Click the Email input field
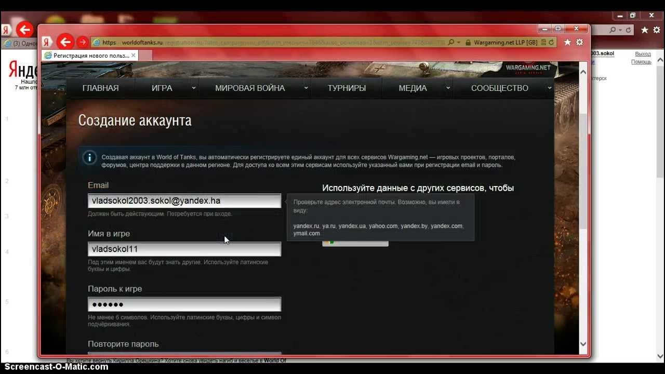The height and width of the screenshot is (374, 665). [184, 201]
